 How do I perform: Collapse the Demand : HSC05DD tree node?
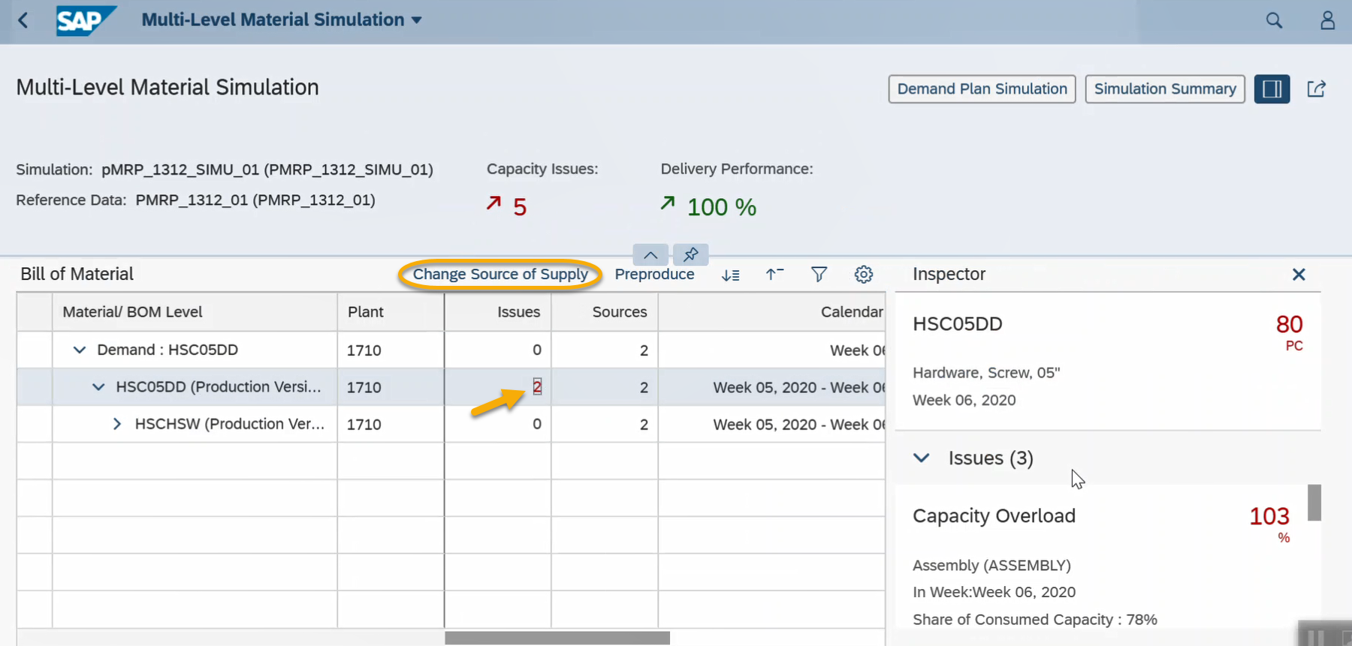[x=80, y=350]
